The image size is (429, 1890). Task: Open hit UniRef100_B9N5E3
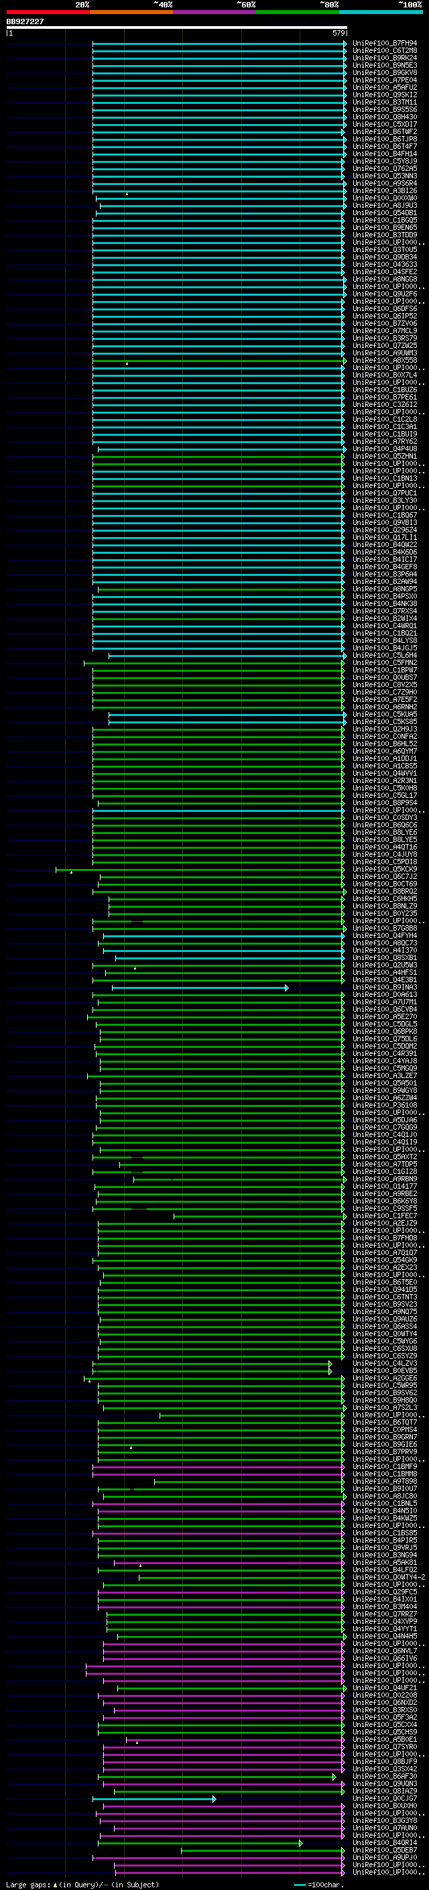point(385,65)
